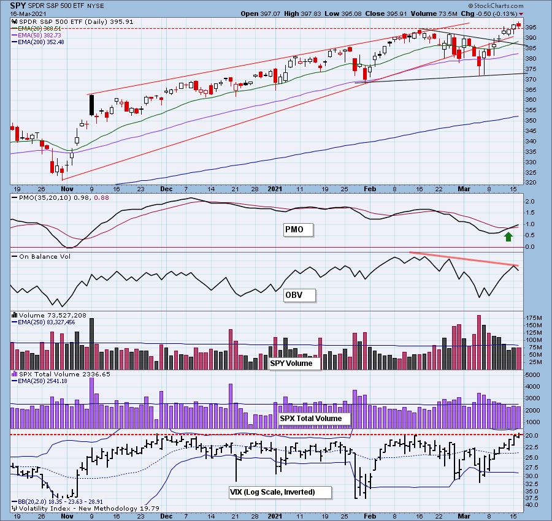Click the 0.0 PMO axis label
Image resolution: width=552 pixels, height=521 pixels.
[530, 247]
